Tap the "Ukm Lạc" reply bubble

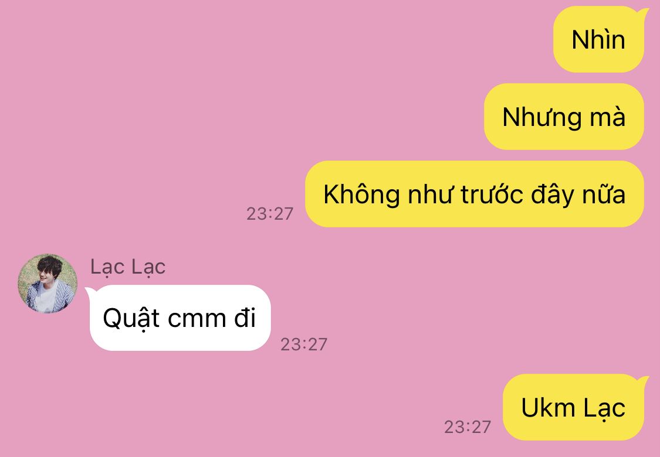point(573,407)
